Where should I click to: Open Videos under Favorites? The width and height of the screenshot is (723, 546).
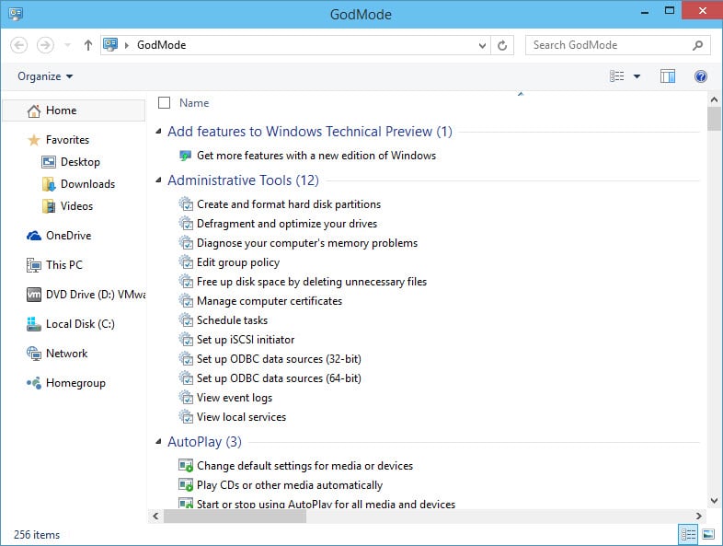tap(76, 206)
